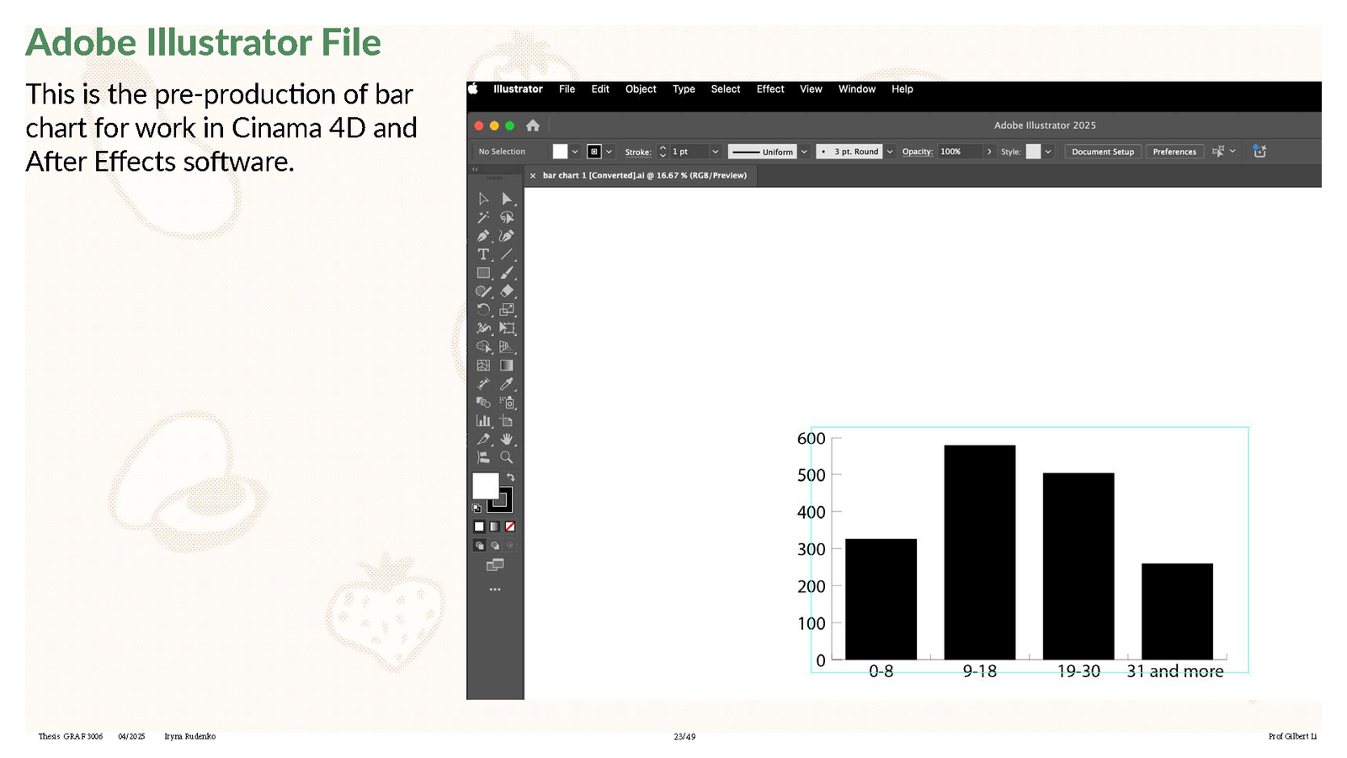The width and height of the screenshot is (1347, 758).
Task: Choose the Gradient tool
Action: [506, 366]
